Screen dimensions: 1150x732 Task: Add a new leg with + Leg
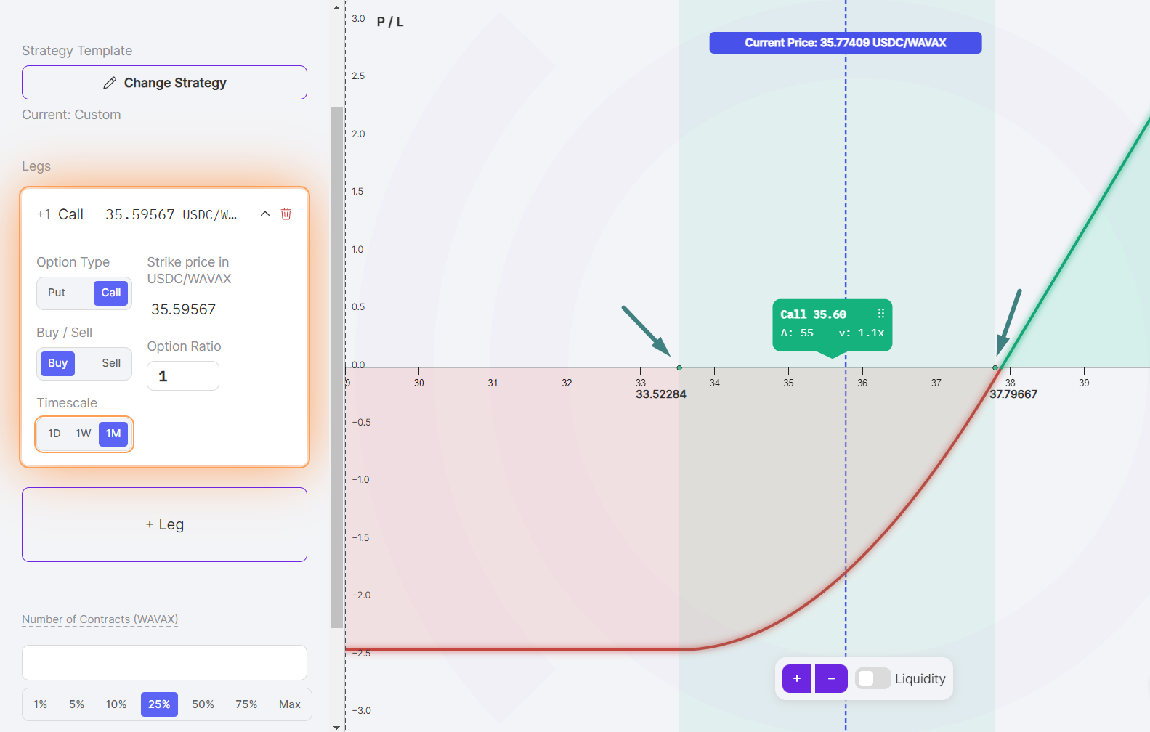[164, 524]
